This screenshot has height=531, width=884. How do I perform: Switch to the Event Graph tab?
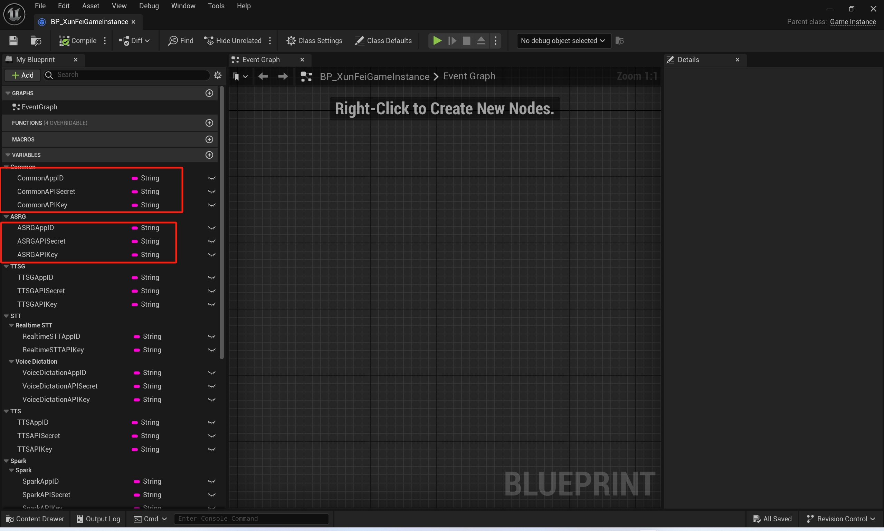(x=260, y=60)
